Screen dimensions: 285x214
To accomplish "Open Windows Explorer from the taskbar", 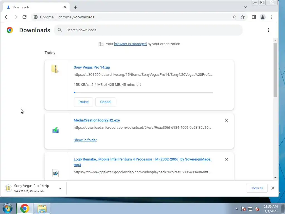I will coord(42,208).
